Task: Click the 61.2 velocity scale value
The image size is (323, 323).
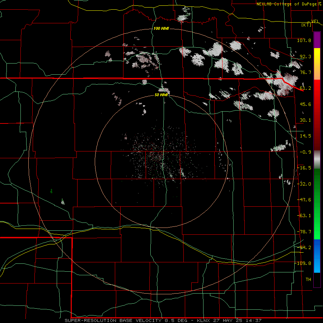Action: 305,88
